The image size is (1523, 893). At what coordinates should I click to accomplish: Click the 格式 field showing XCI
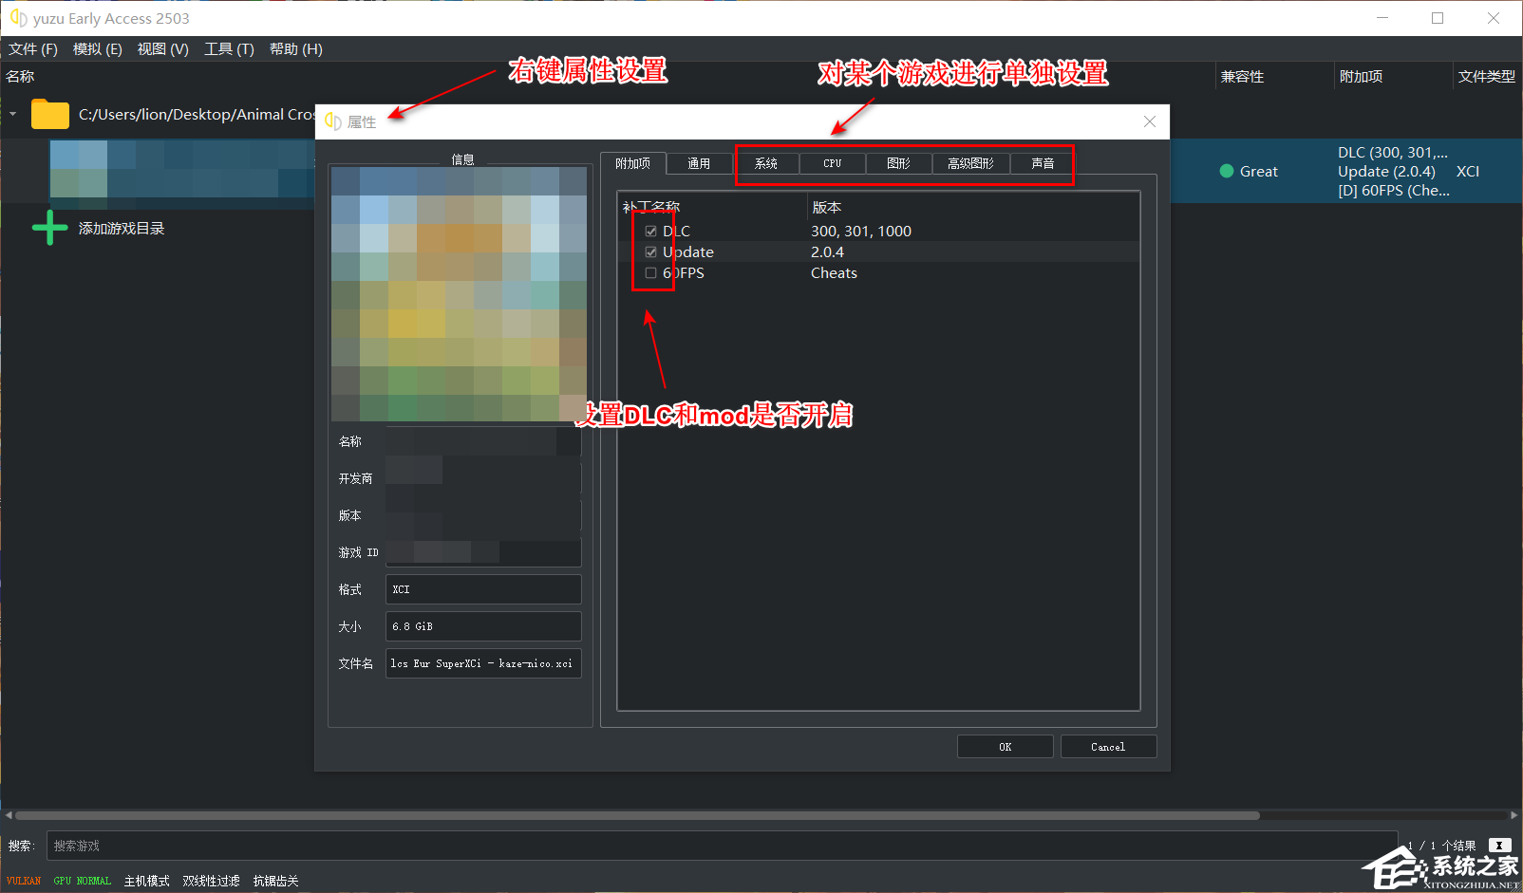pyautogui.click(x=483, y=589)
